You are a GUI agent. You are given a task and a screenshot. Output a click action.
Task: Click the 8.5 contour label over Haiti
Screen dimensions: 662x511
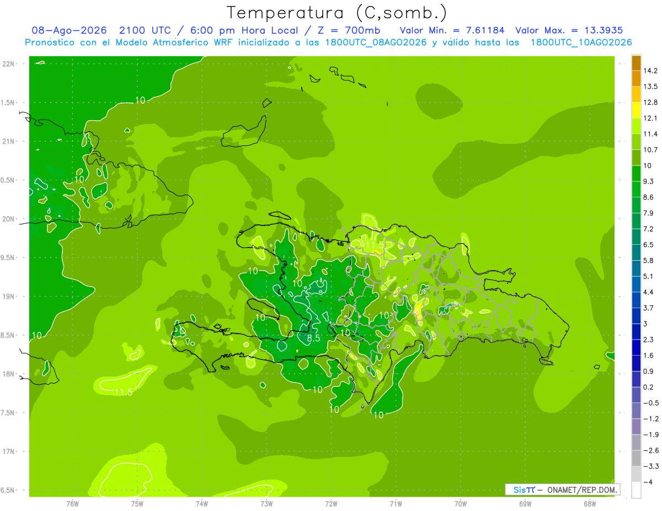313,338
